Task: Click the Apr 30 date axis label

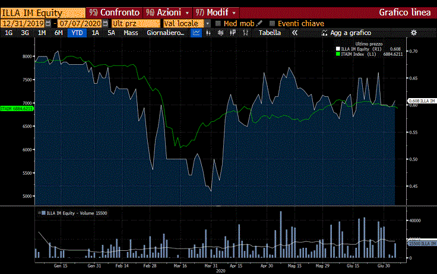Action: click(x=267, y=266)
